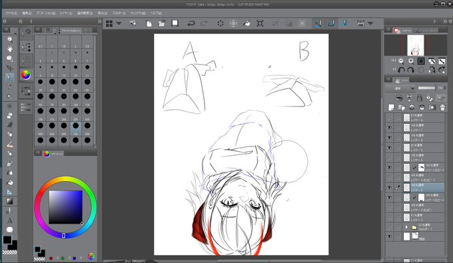Create a layer mask icon
Screen dimensions: 453x263
tap(432, 107)
